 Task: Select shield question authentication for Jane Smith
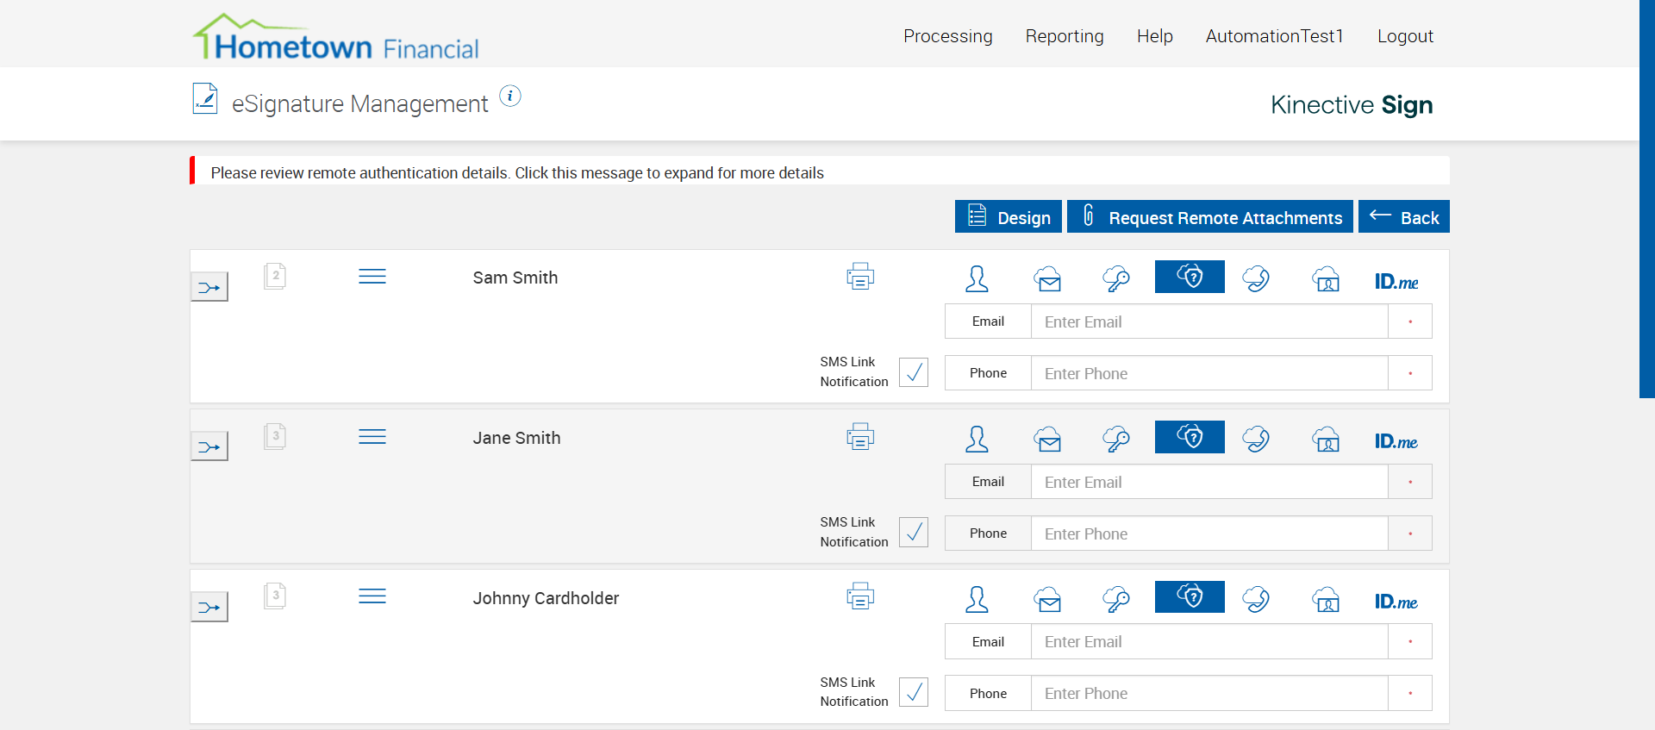(1190, 437)
